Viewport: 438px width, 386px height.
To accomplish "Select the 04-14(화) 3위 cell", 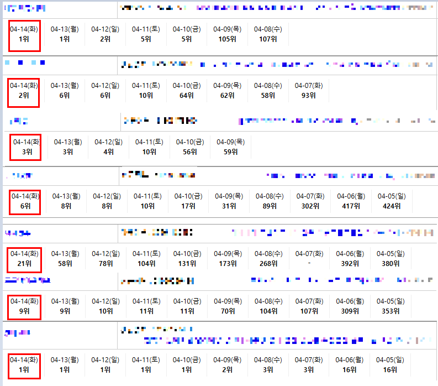I will (x=27, y=147).
